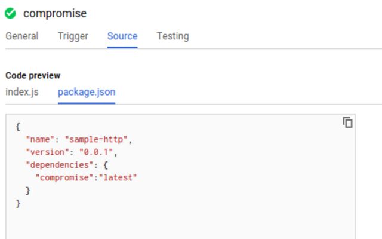Select the package.json file tab
Image resolution: width=382 pixels, height=239 pixels.
tap(87, 92)
